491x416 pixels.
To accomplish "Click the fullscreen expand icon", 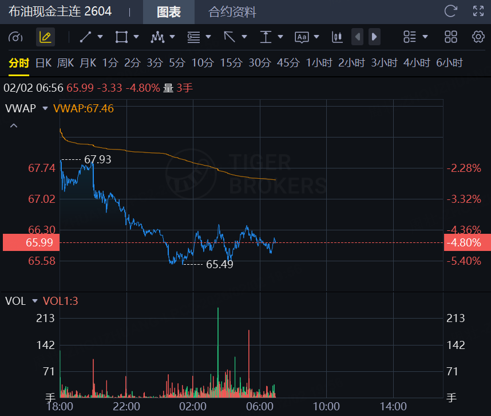I will tap(478, 11).
